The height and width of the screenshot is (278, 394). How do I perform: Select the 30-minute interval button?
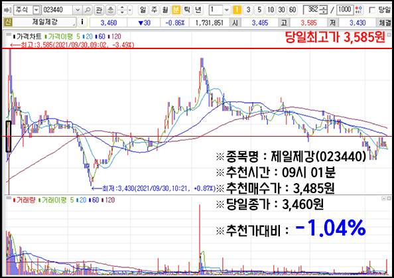tap(281, 10)
